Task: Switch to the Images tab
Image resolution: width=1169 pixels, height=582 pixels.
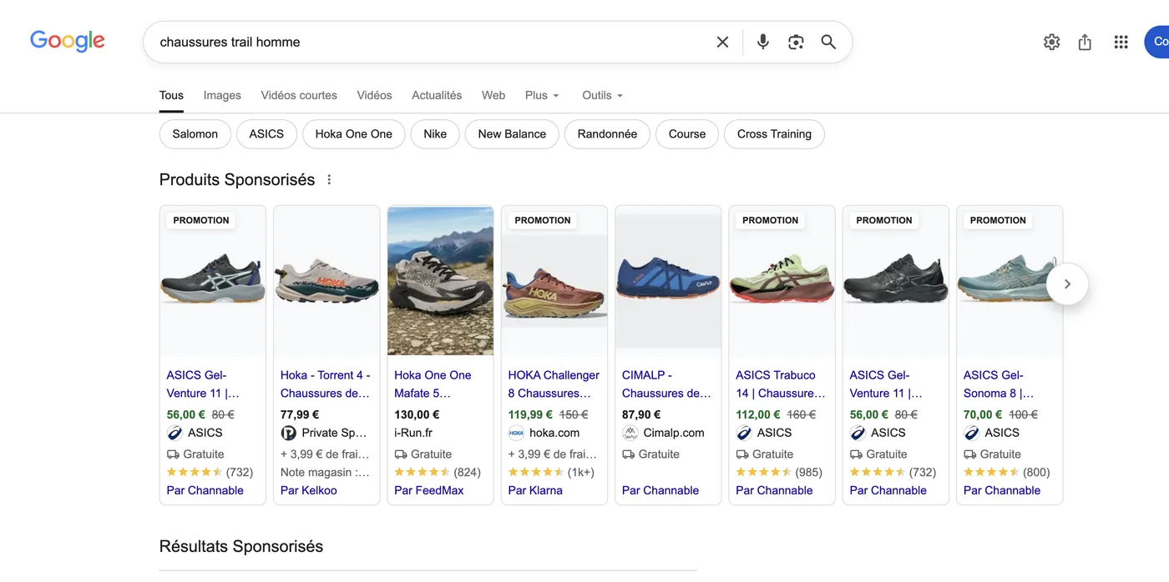Action: tap(222, 95)
